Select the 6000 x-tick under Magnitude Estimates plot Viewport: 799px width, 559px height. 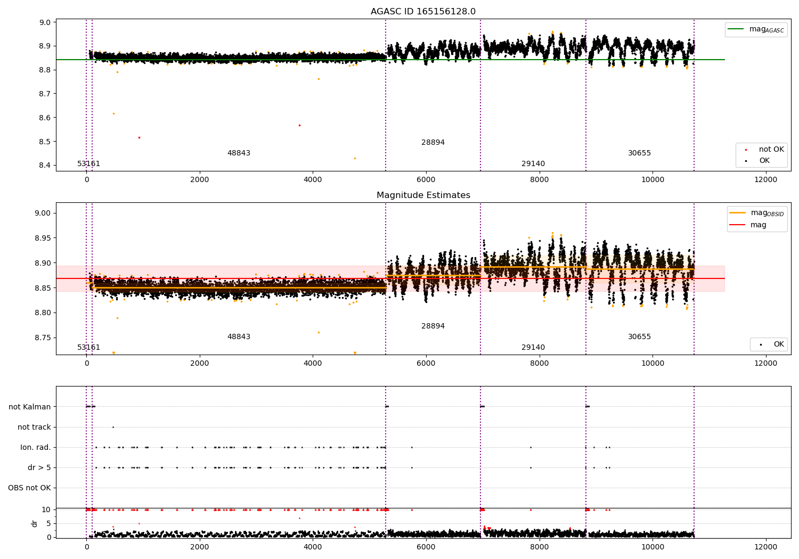[x=426, y=364]
